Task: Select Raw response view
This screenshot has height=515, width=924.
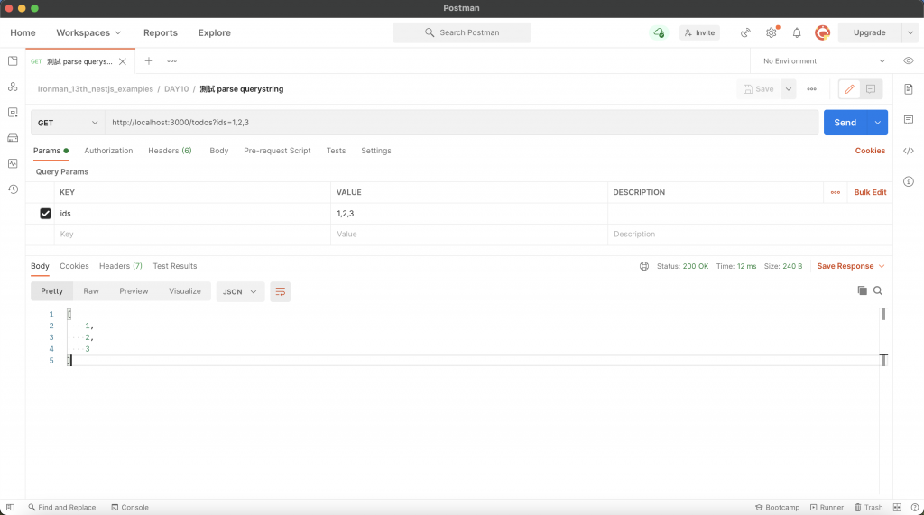Action: pyautogui.click(x=91, y=291)
